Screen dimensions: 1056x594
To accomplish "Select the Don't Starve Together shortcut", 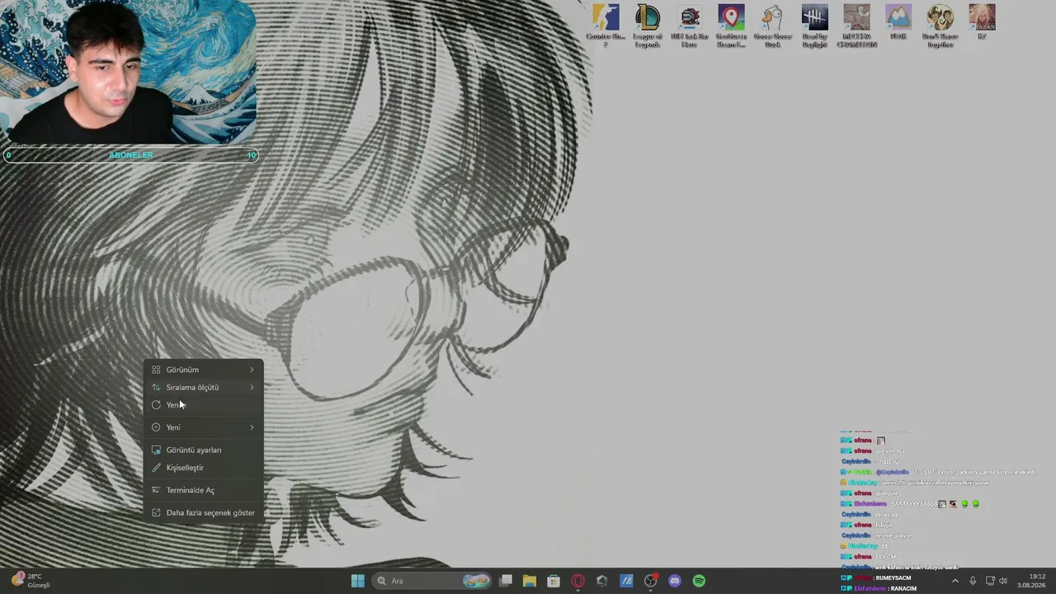I will 940,26.
